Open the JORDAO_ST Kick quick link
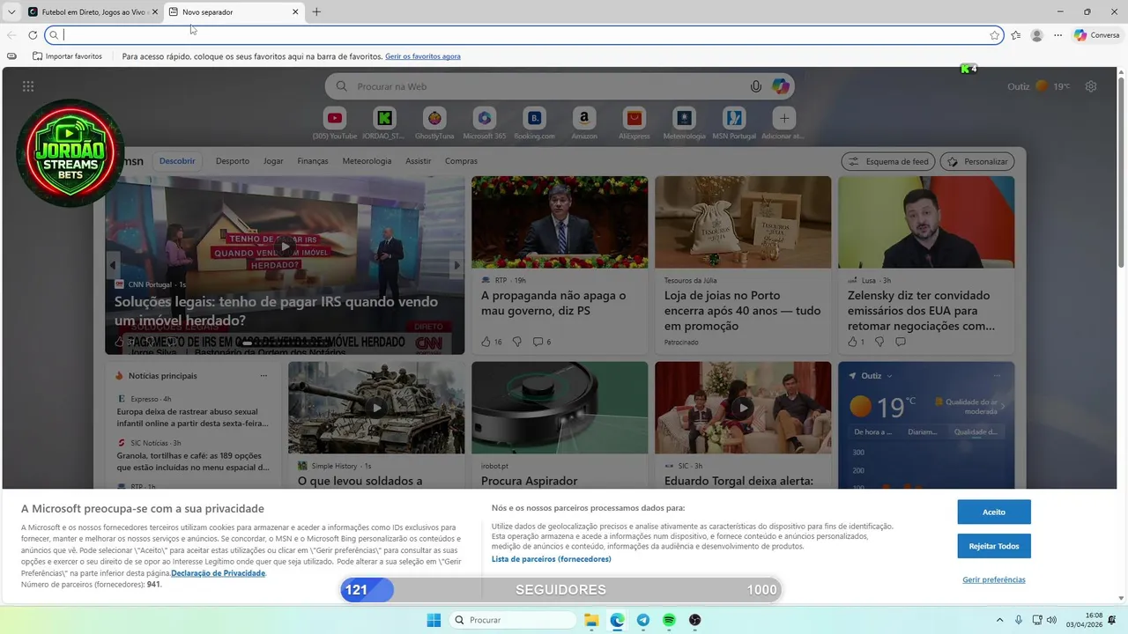Viewport: 1128px width, 634px height. click(x=384, y=118)
